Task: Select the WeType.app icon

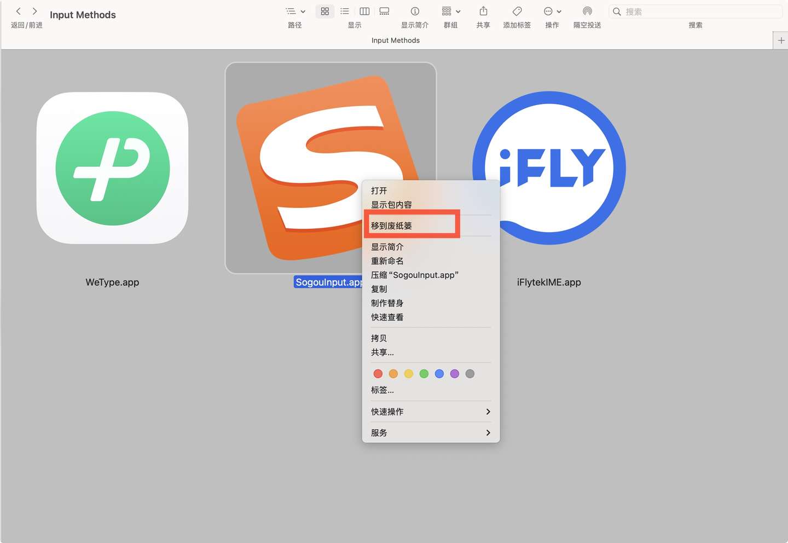Action: pos(112,168)
